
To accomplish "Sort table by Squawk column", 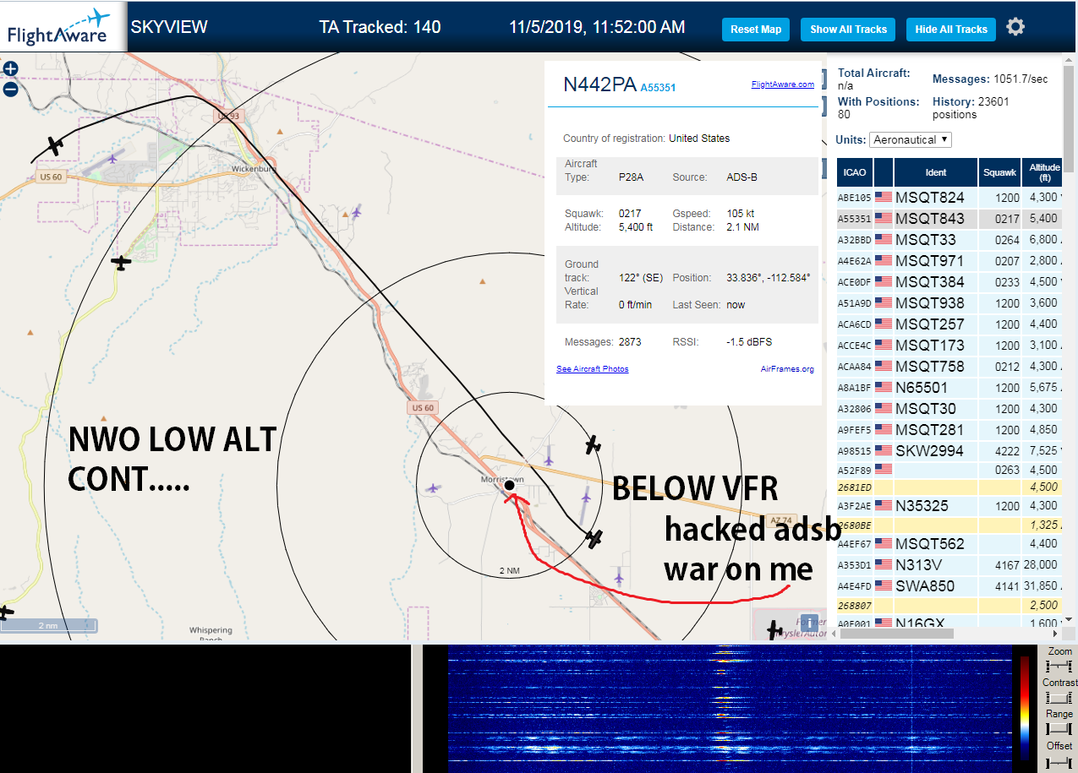I will click(999, 172).
